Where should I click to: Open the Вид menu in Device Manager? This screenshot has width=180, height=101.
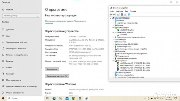126,11
